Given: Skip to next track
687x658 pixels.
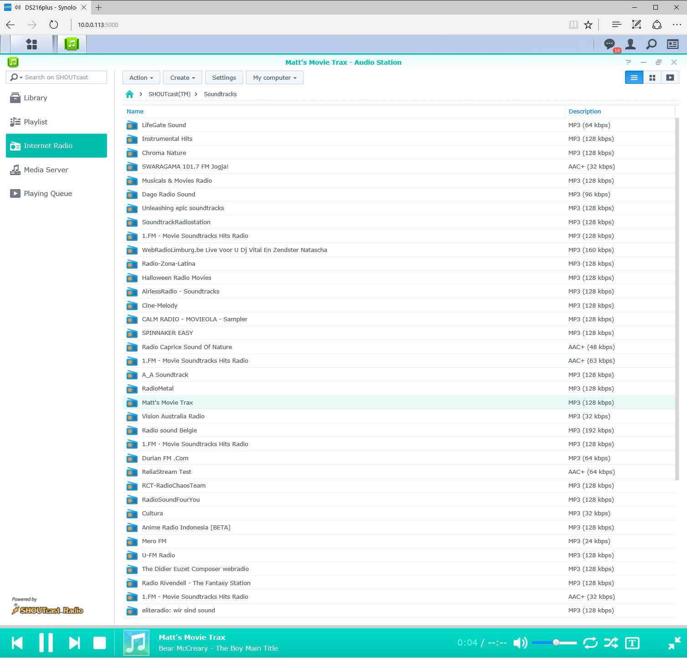Looking at the screenshot, I should pyautogui.click(x=74, y=643).
